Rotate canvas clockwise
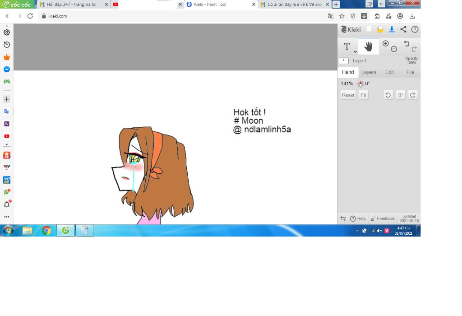The image size is (462, 316). 413,95
